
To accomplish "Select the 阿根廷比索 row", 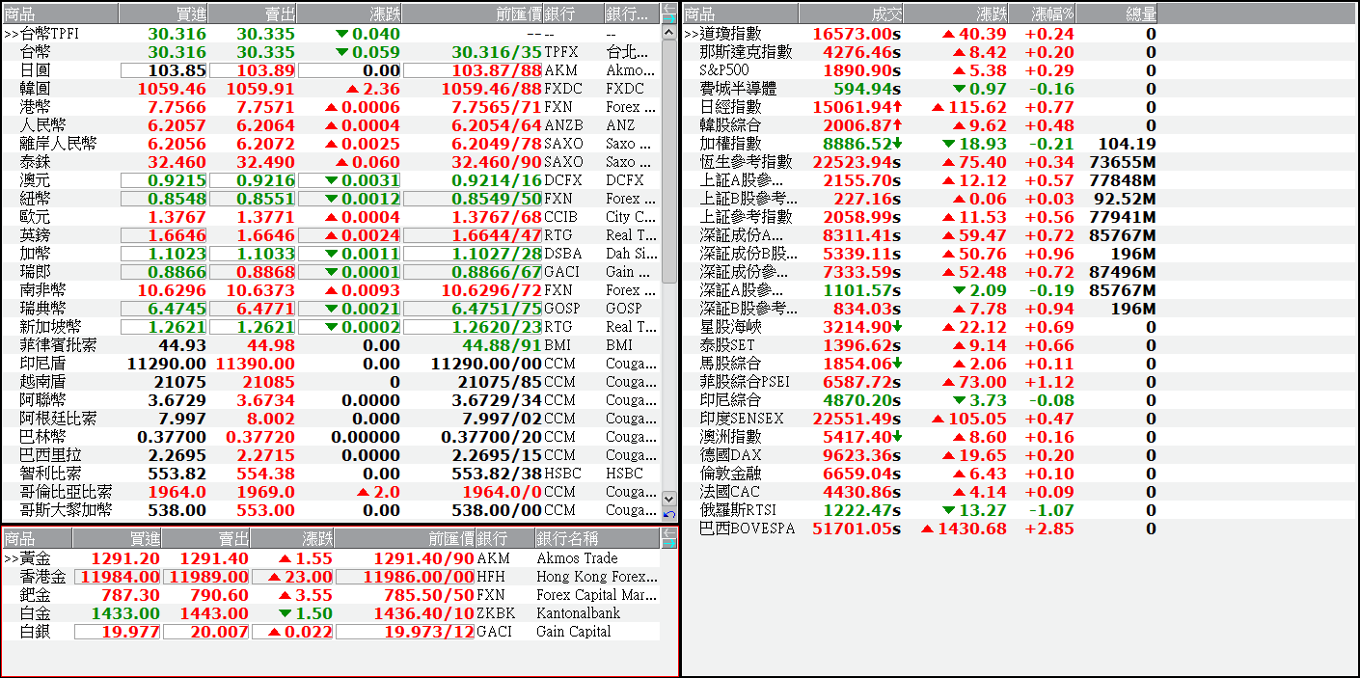I will pyautogui.click(x=332, y=419).
